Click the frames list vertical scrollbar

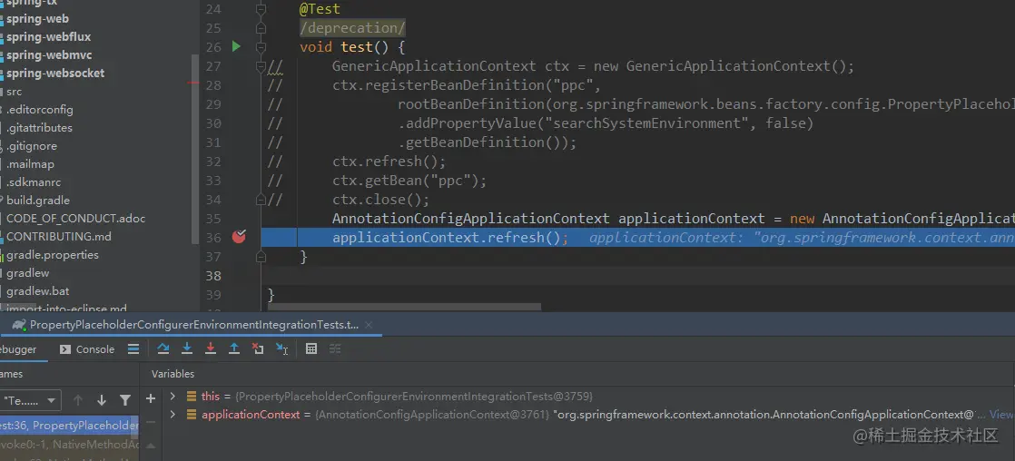click(134, 428)
